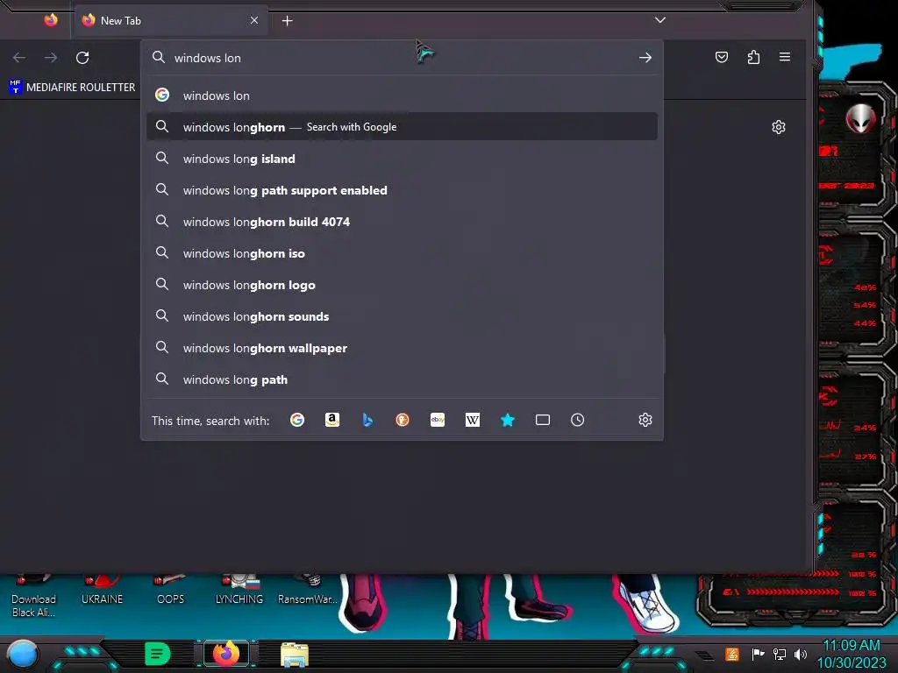Pick 'windows longhorn logo' suggestion
Screen dimensions: 898x673
click(x=402, y=285)
